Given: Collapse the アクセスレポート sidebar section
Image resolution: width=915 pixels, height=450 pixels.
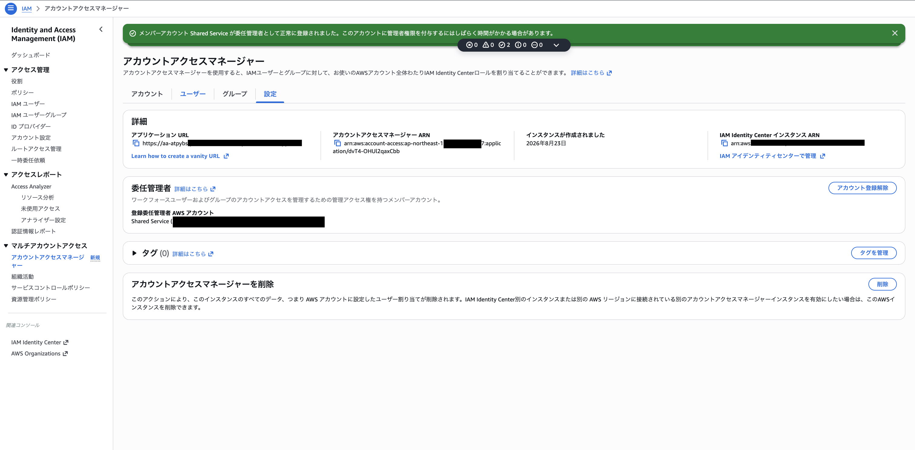Looking at the screenshot, I should pos(6,175).
